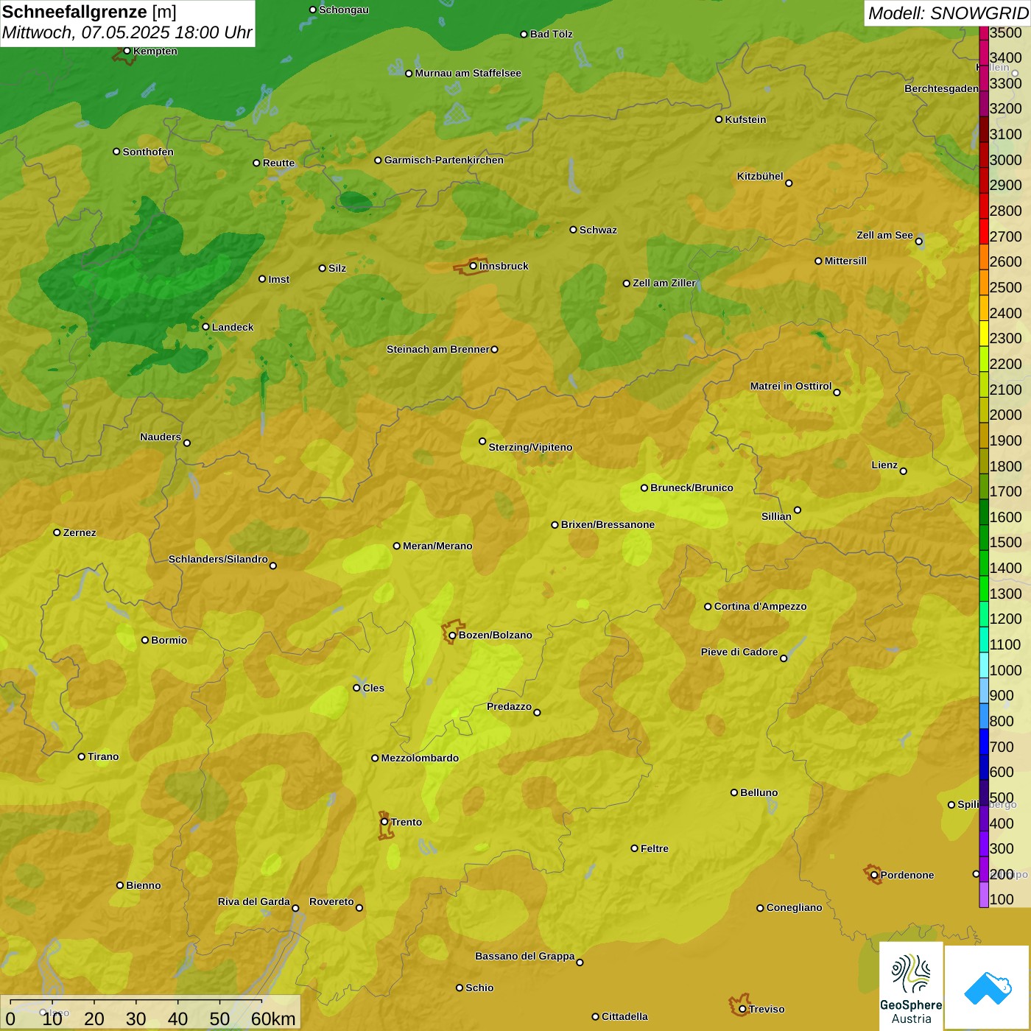Image resolution: width=1031 pixels, height=1031 pixels.
Task: Click the Trento city marker
Action: tap(384, 822)
